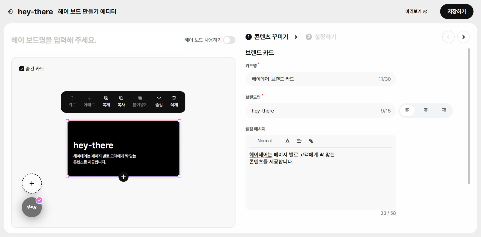Select step 2 설정하기 tab
Viewport: 481px width, 237px height.
[x=321, y=37]
